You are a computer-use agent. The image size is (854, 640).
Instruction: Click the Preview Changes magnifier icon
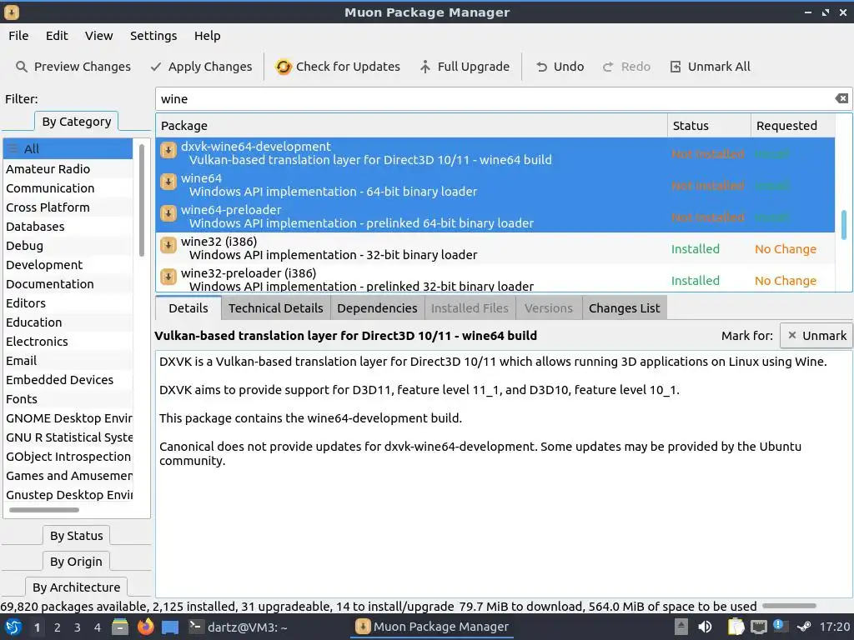click(21, 67)
